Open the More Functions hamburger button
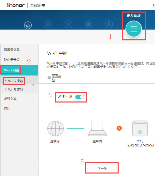This screenshot has width=155, height=176. (x=134, y=29)
